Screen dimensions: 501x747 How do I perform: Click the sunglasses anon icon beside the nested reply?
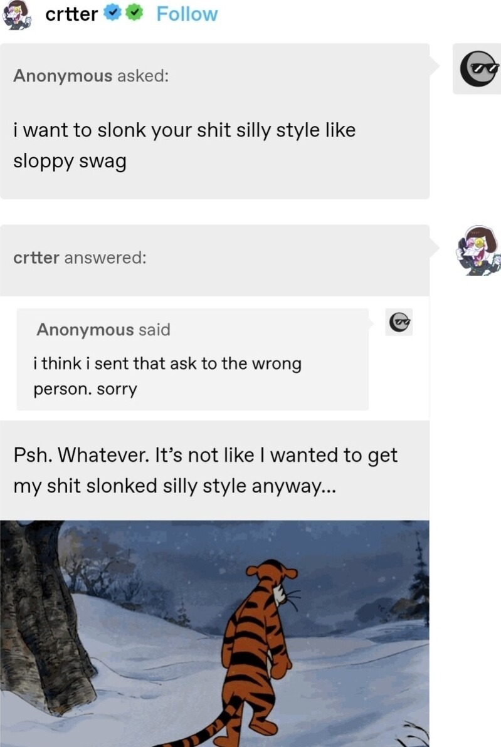coord(399,323)
